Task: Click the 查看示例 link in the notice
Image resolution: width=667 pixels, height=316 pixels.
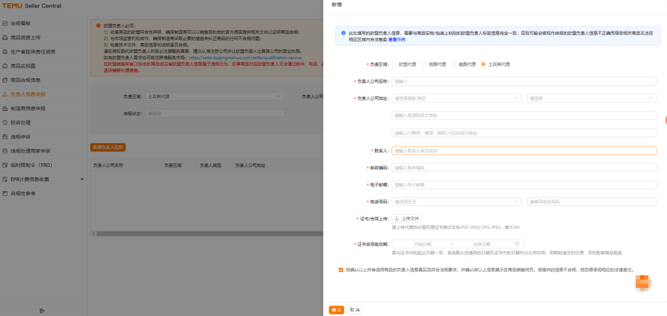Action: pos(396,39)
